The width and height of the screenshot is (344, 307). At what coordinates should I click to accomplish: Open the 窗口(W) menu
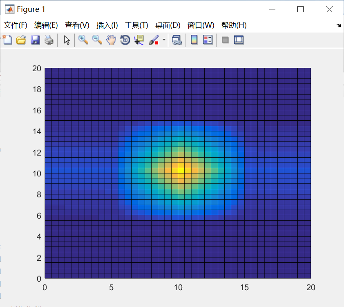coord(201,25)
